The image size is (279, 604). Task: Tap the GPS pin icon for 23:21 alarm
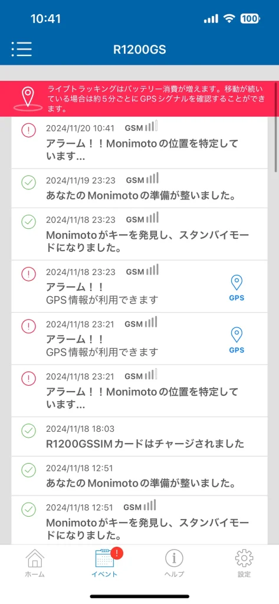pyautogui.click(x=237, y=340)
